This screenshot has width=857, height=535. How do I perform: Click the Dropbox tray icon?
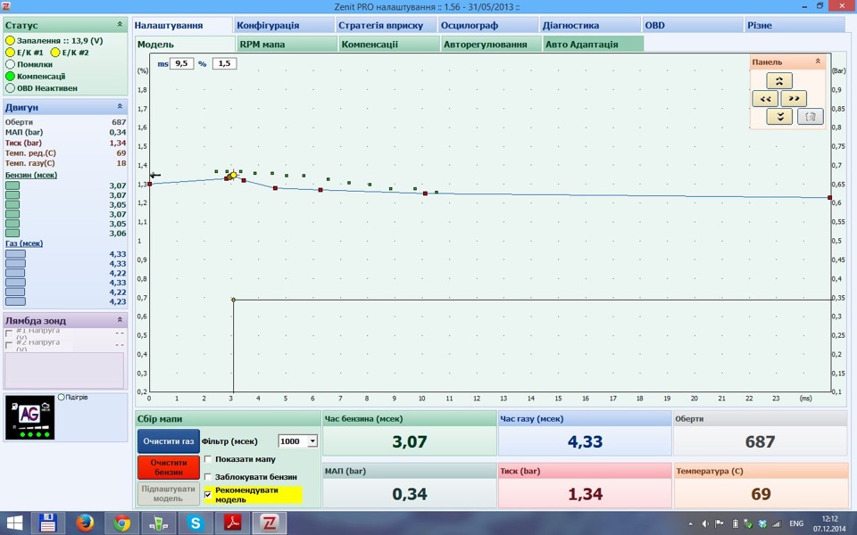[x=763, y=523]
